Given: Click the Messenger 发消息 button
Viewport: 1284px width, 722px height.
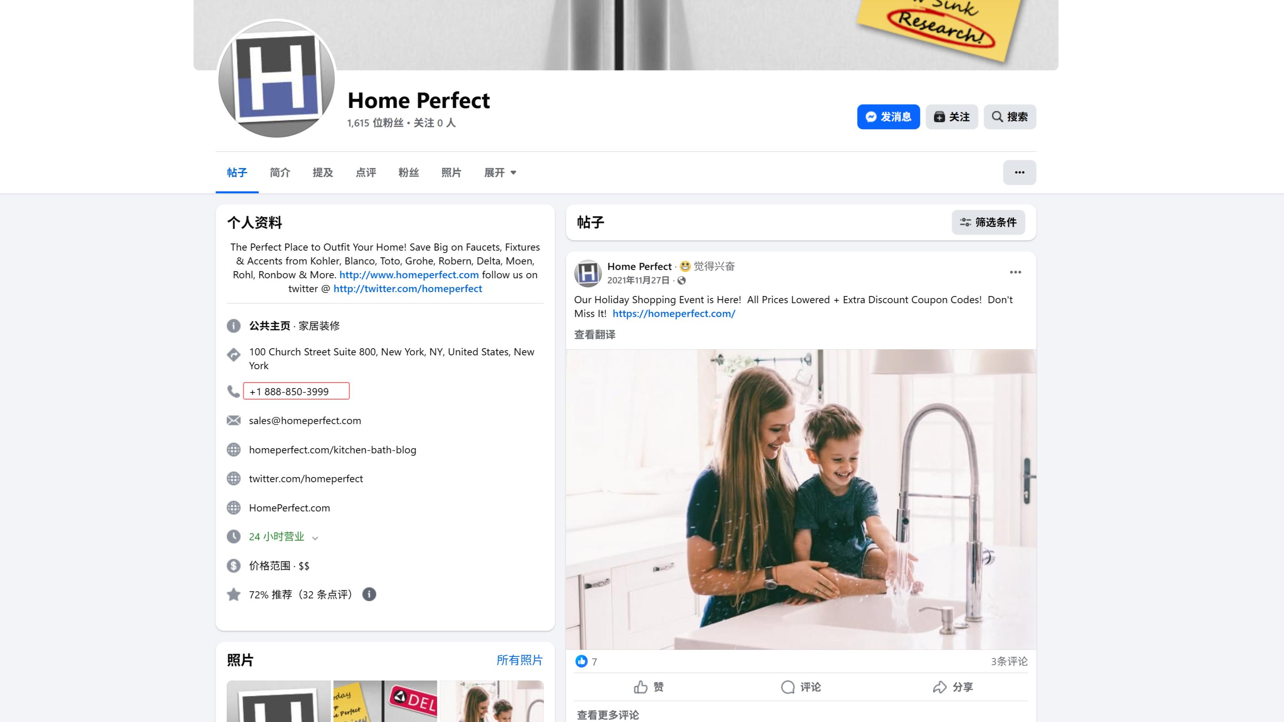Looking at the screenshot, I should [x=888, y=117].
